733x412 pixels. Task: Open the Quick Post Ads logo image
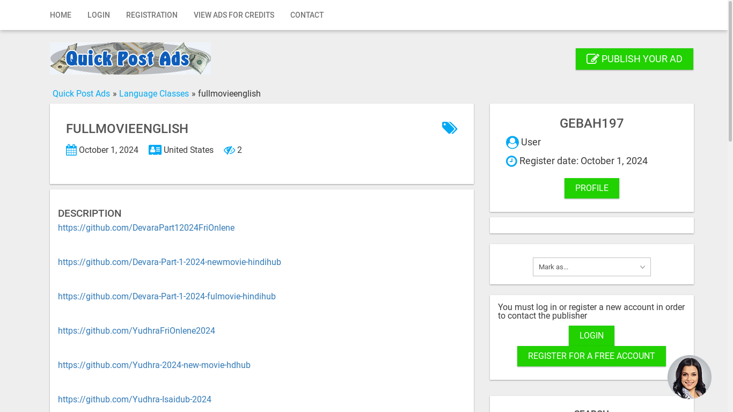click(x=130, y=58)
